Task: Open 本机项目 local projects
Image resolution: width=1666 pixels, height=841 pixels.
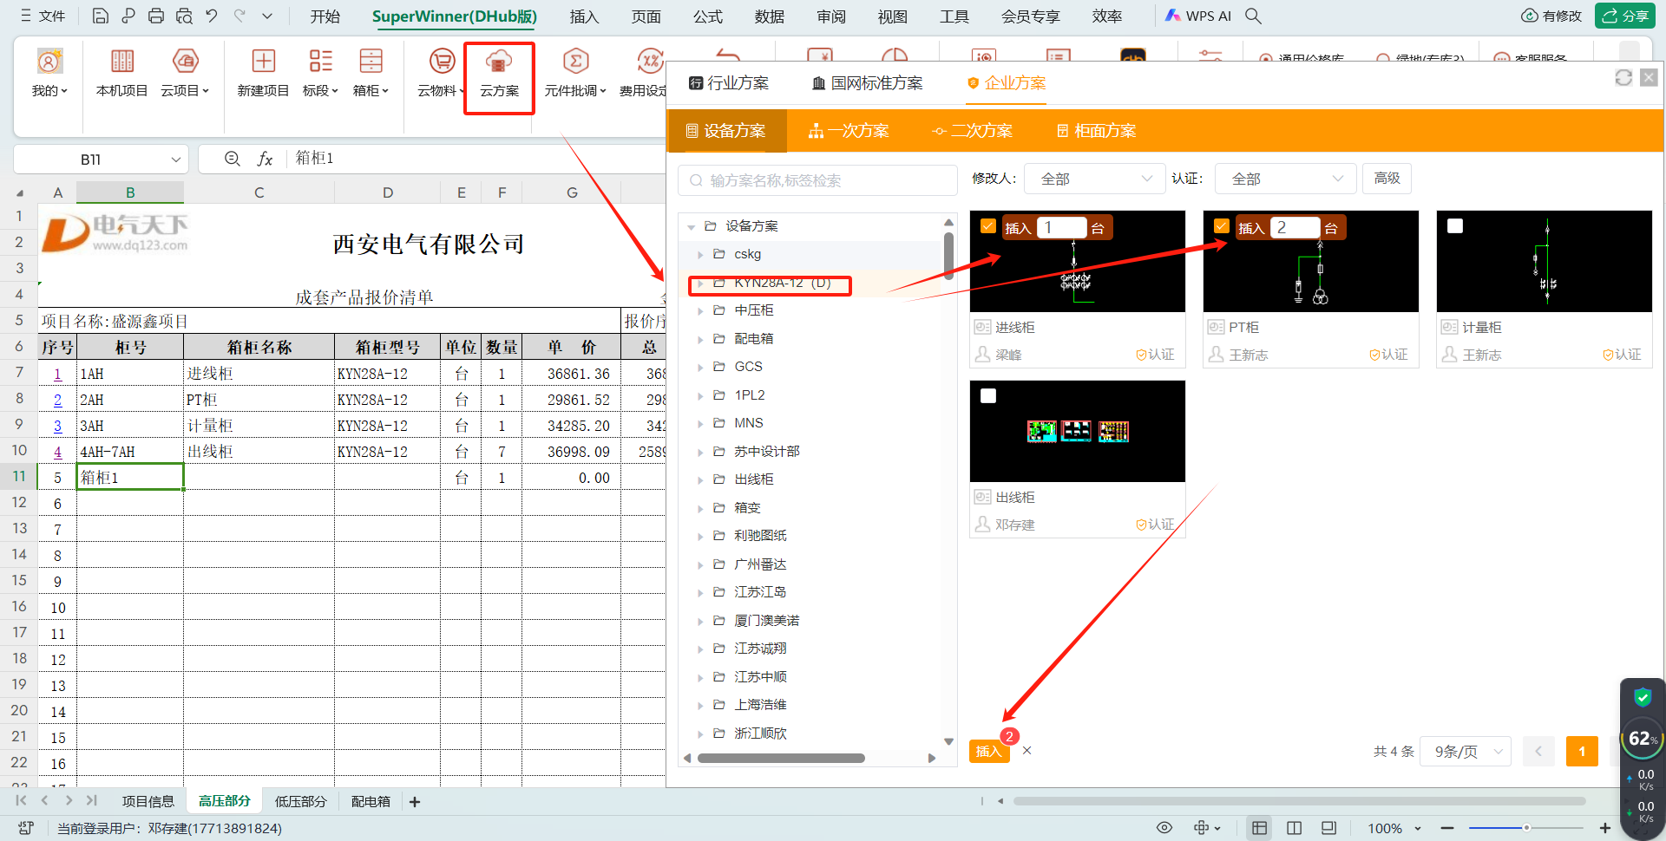Action: (x=121, y=73)
